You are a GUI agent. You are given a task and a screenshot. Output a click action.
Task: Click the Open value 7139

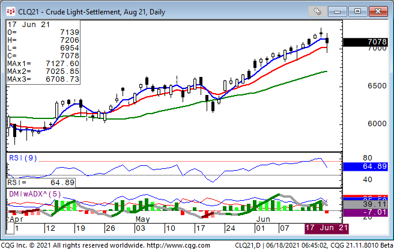coord(70,32)
